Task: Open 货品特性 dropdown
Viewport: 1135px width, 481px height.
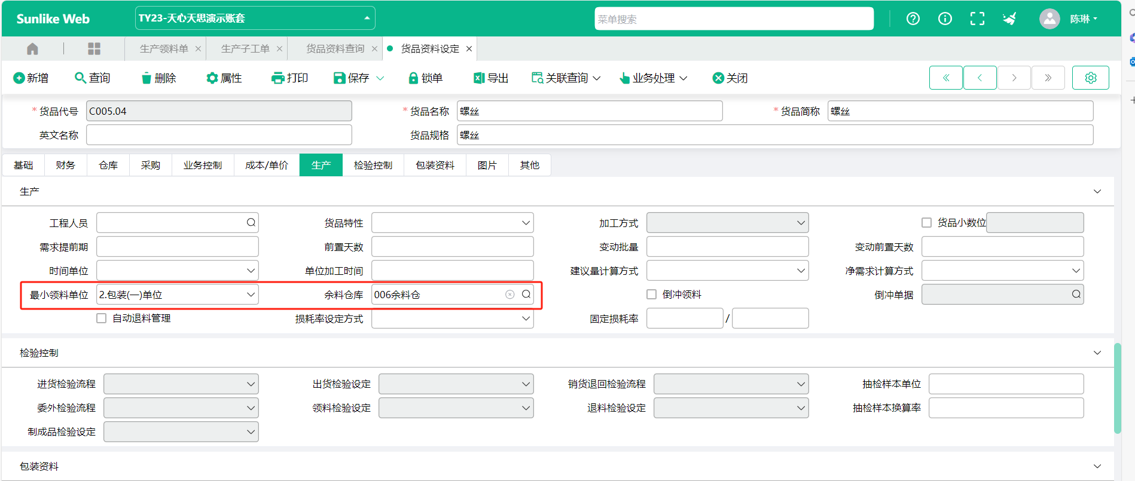Action: [x=453, y=222]
